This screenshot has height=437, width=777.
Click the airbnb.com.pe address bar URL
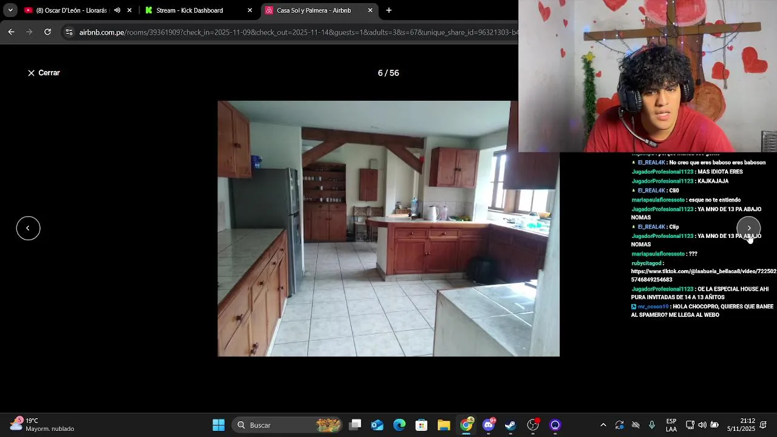[299, 32]
